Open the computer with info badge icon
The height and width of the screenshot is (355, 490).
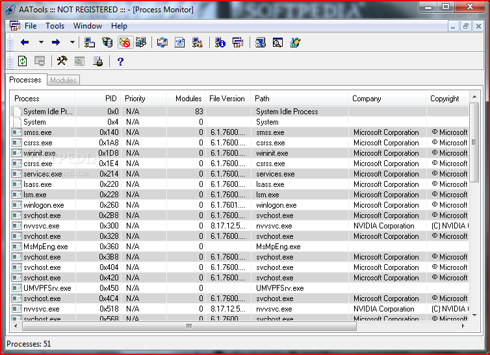point(220,42)
